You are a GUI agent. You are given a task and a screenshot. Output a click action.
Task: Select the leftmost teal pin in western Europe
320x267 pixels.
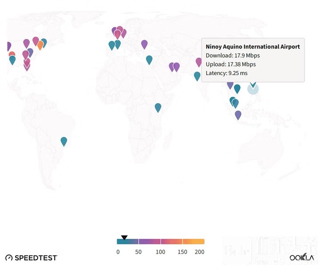click(112, 45)
